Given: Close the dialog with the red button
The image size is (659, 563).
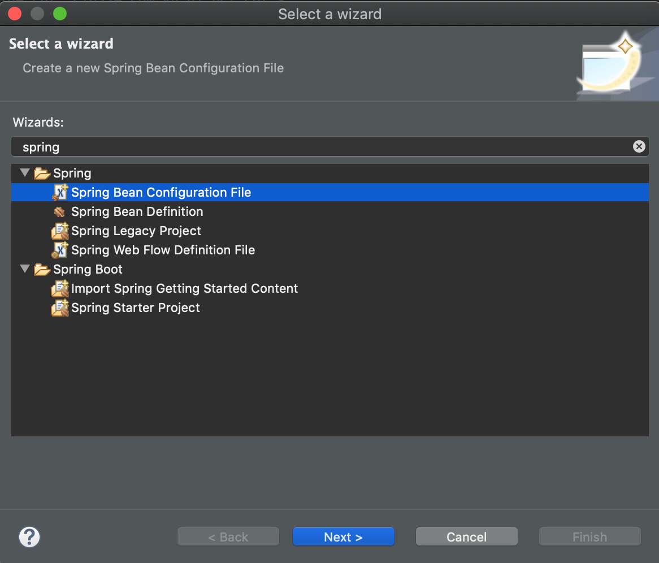Looking at the screenshot, I should click(x=15, y=14).
